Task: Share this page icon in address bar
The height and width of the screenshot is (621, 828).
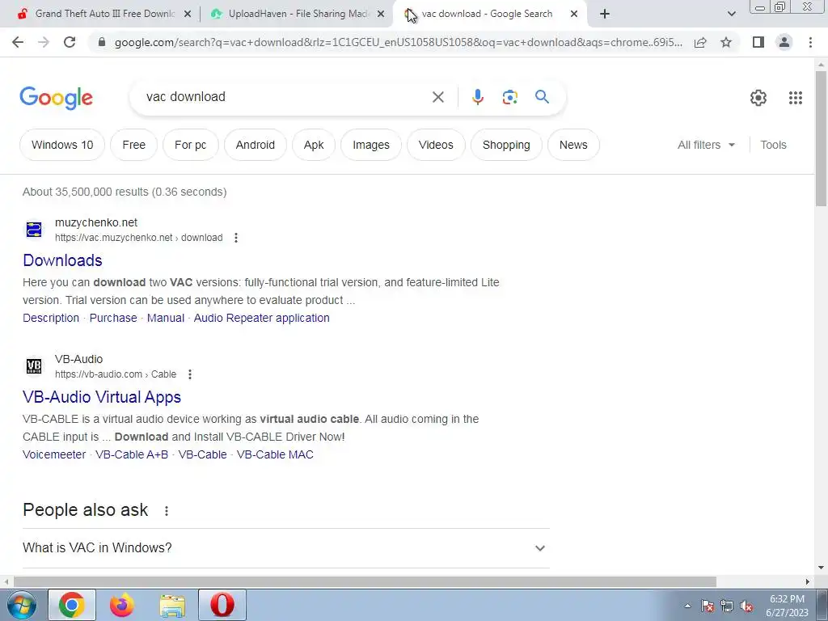Action: click(700, 42)
